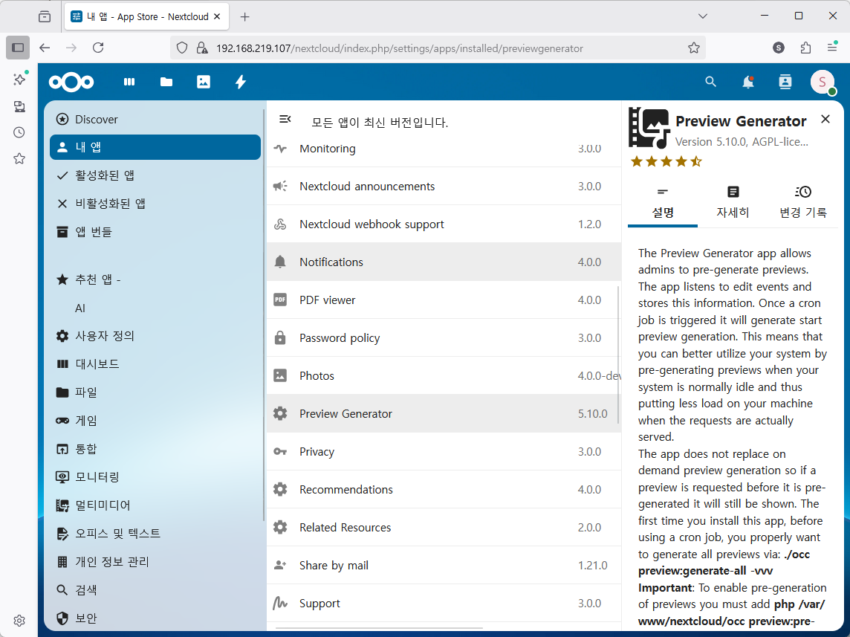Switch to the 자세히 tab

pyautogui.click(x=733, y=204)
